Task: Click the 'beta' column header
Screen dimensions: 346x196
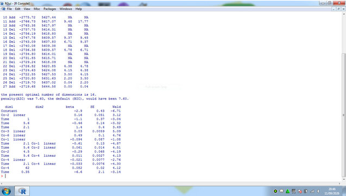Action: pyautogui.click(x=70, y=107)
